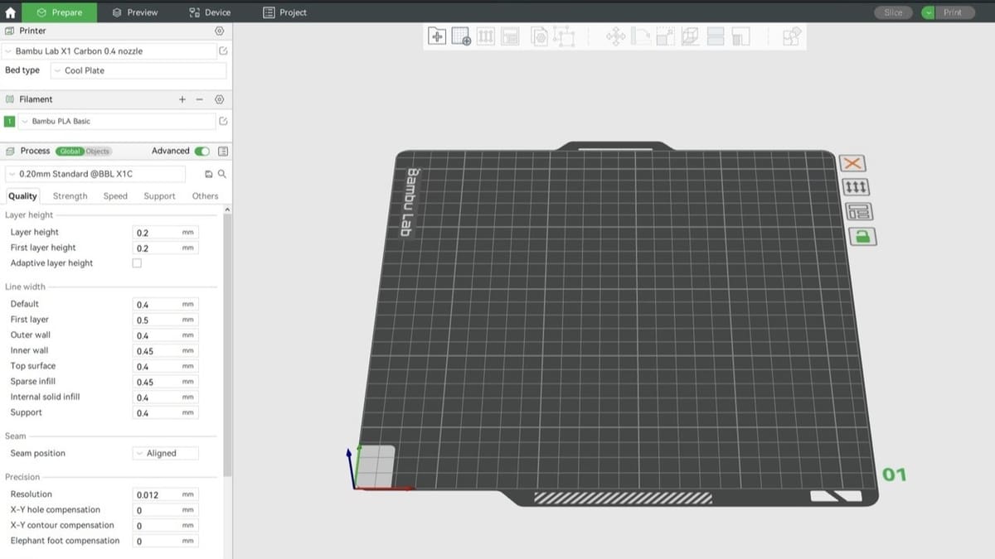Toggle the Advanced settings switch

[201, 152]
